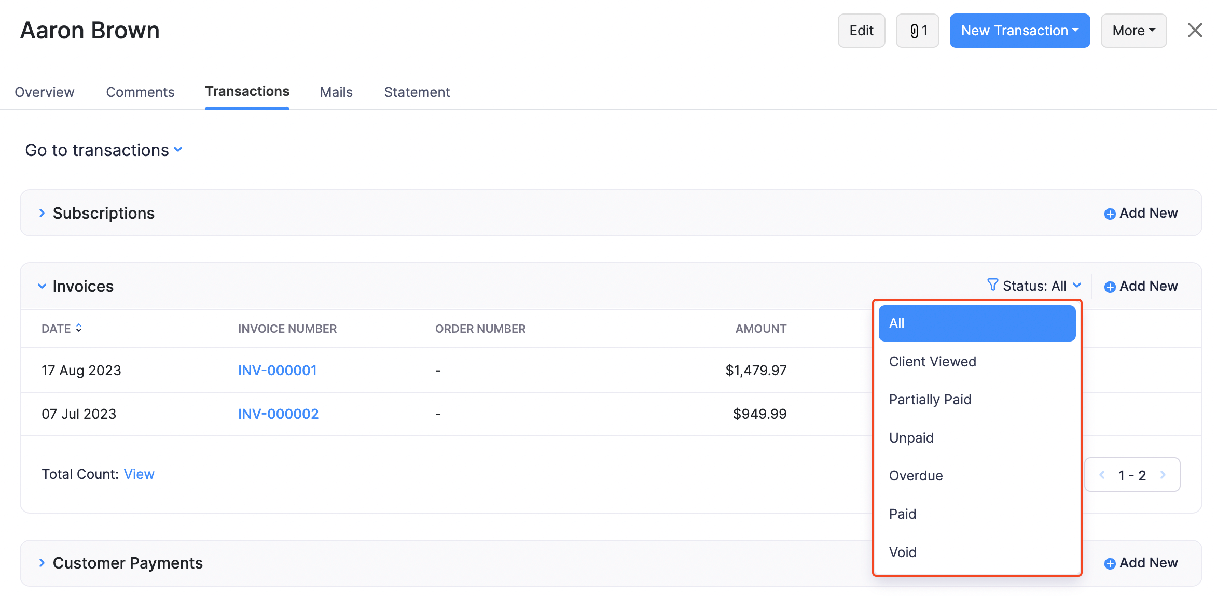Choose Client Viewed in the status menu
Viewport: 1217px width, 596px height.
[x=932, y=361]
